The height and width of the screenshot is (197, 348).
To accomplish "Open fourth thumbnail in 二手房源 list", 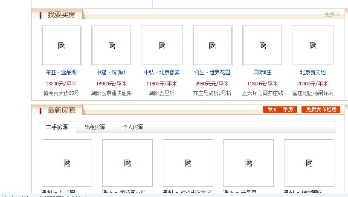I will tap(249, 163).
